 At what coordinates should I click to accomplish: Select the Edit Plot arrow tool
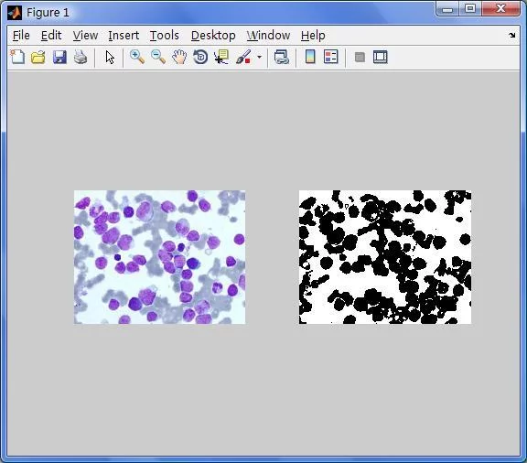pyautogui.click(x=110, y=57)
